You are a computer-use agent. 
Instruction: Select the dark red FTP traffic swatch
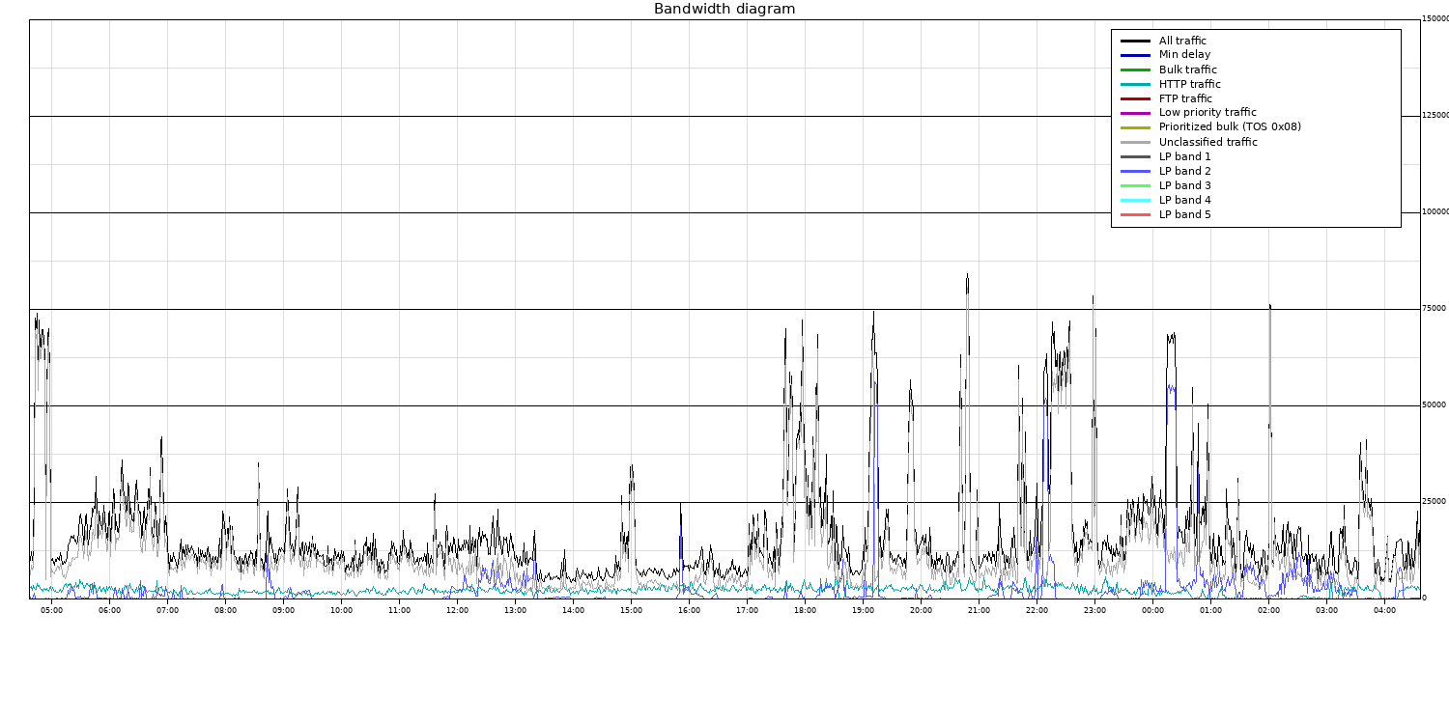point(1135,99)
